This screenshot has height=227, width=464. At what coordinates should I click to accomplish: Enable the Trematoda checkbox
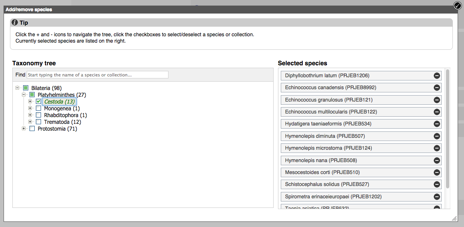39,122
